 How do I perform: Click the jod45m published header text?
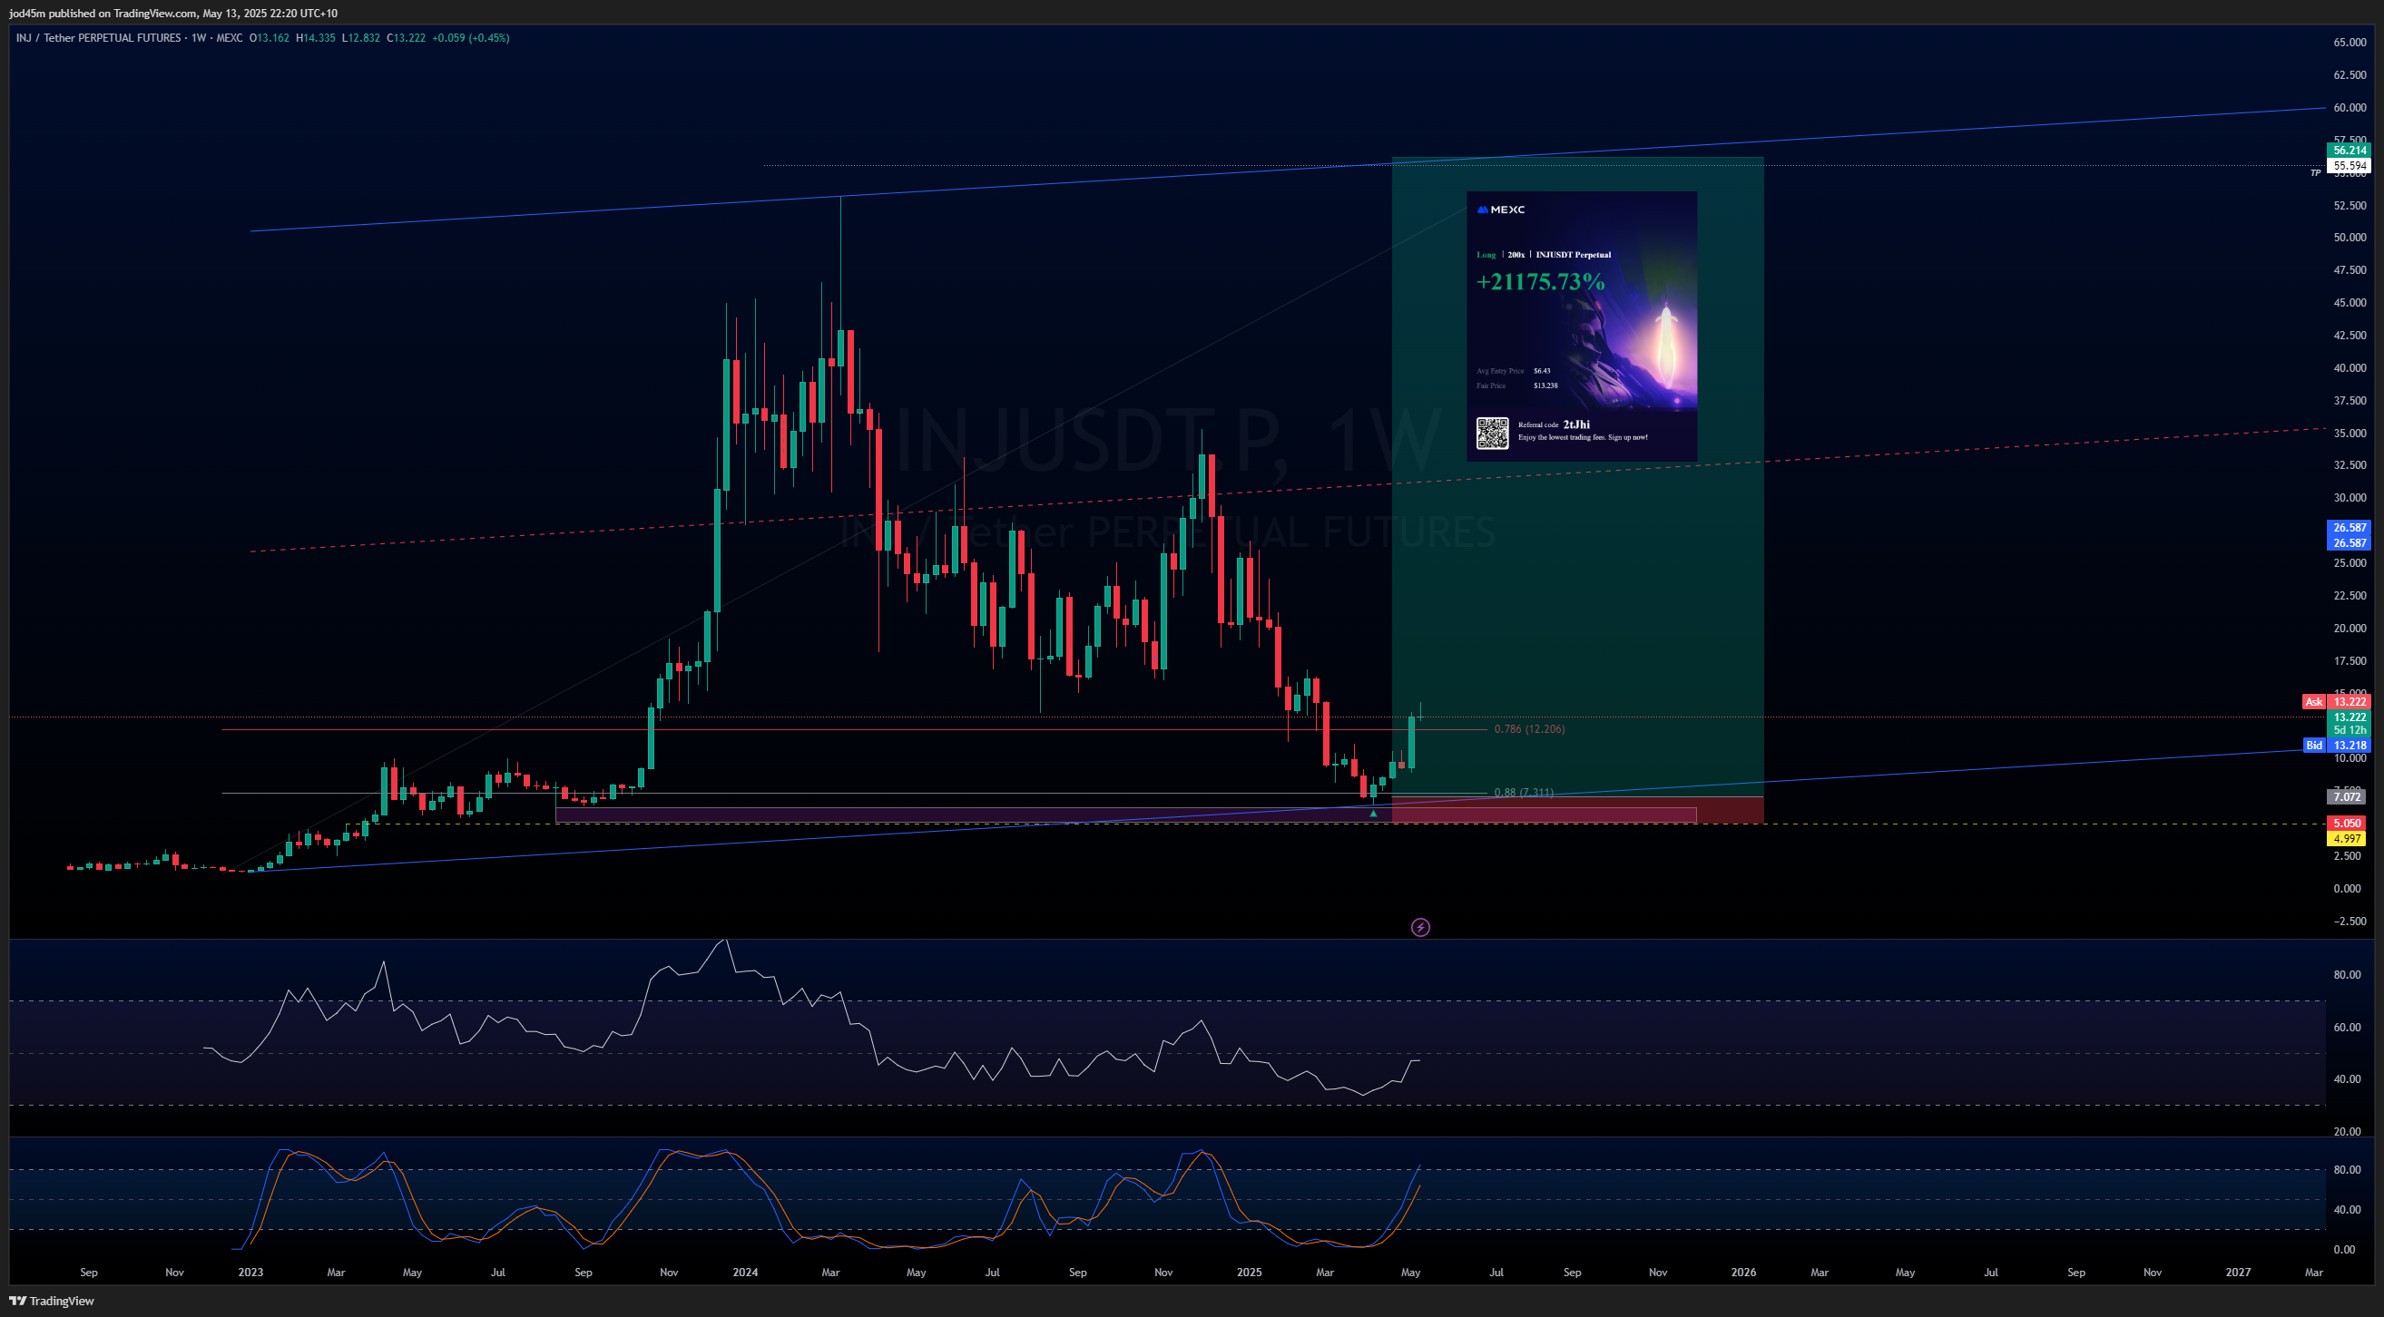pyautogui.click(x=173, y=13)
